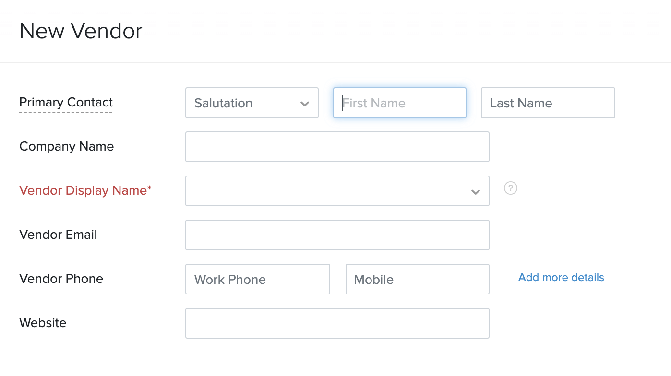Focus the Website field

(337, 323)
